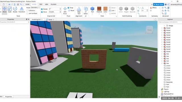This screenshot has width=182, height=102.
Task: Open the Geometric mode dropdown
Action: tap(35, 8)
